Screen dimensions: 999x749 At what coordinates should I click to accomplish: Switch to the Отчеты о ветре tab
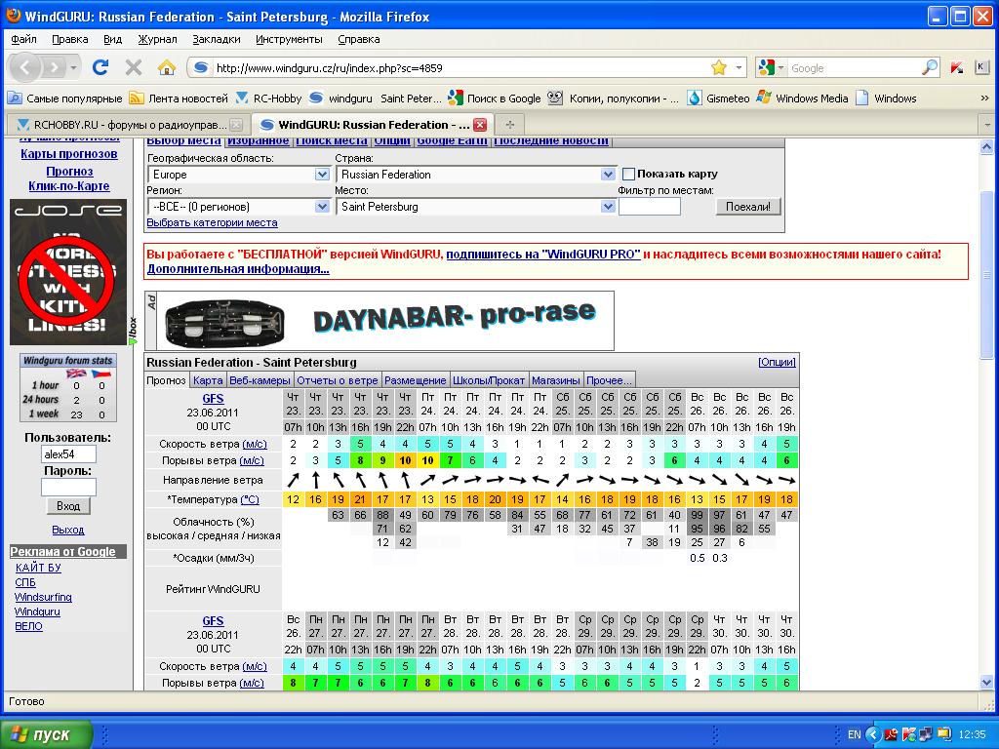(x=338, y=380)
